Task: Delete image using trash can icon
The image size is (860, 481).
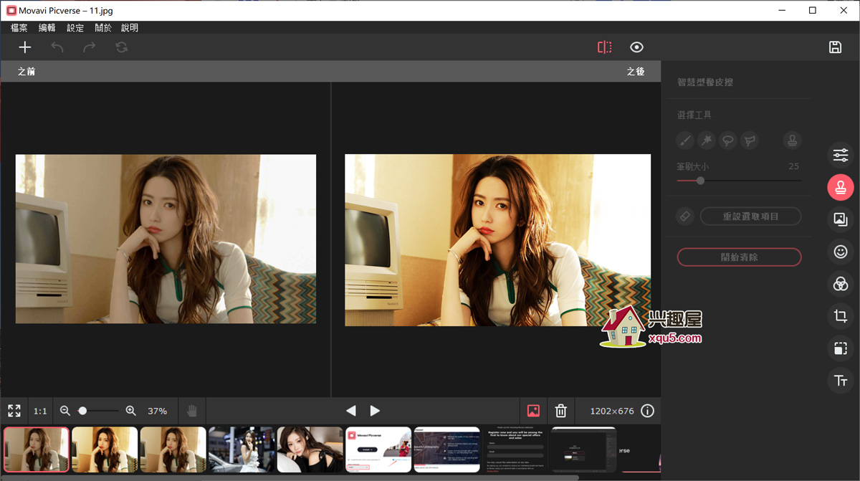Action: click(x=561, y=411)
